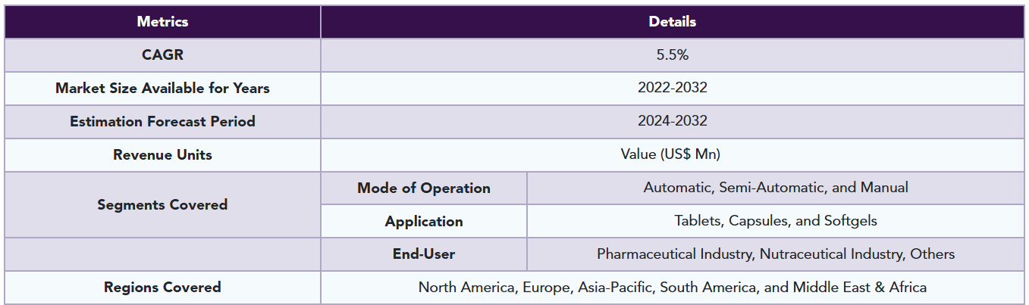Click the Details column header
1029x305 pixels.
[672, 22]
